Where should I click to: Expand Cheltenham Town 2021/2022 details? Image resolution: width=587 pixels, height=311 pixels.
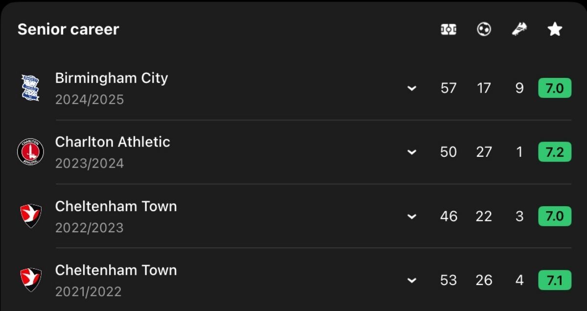[x=412, y=280]
